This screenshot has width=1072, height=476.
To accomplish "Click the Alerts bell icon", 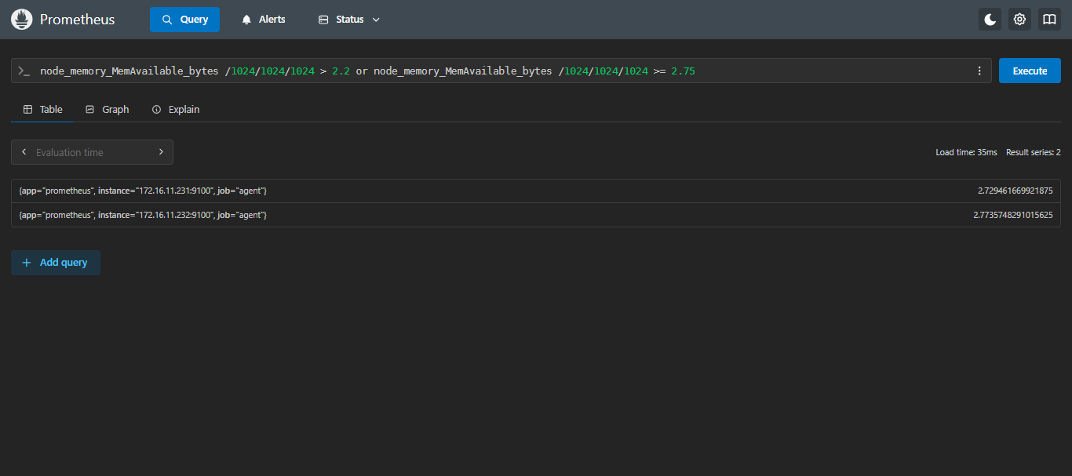I will (x=247, y=20).
